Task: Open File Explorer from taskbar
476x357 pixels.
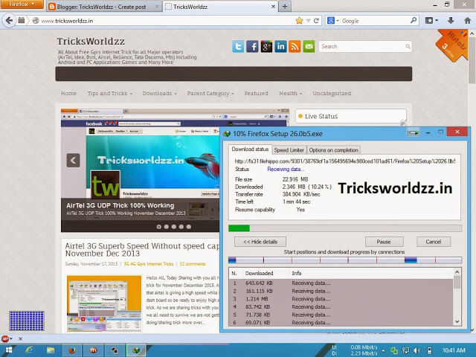Action: pos(51,350)
